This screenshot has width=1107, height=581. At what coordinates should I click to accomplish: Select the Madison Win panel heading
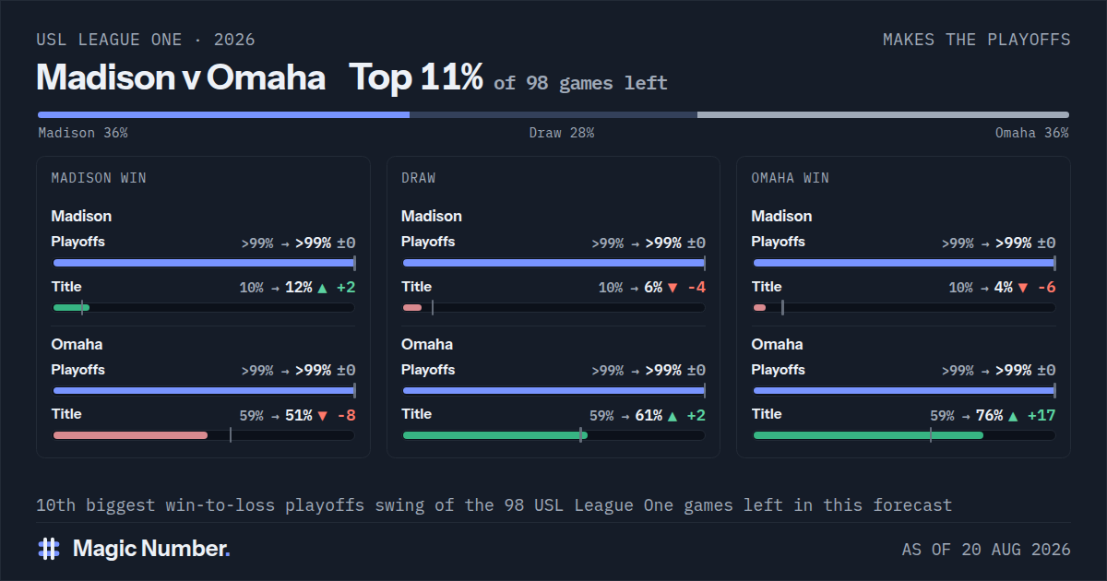coord(99,178)
